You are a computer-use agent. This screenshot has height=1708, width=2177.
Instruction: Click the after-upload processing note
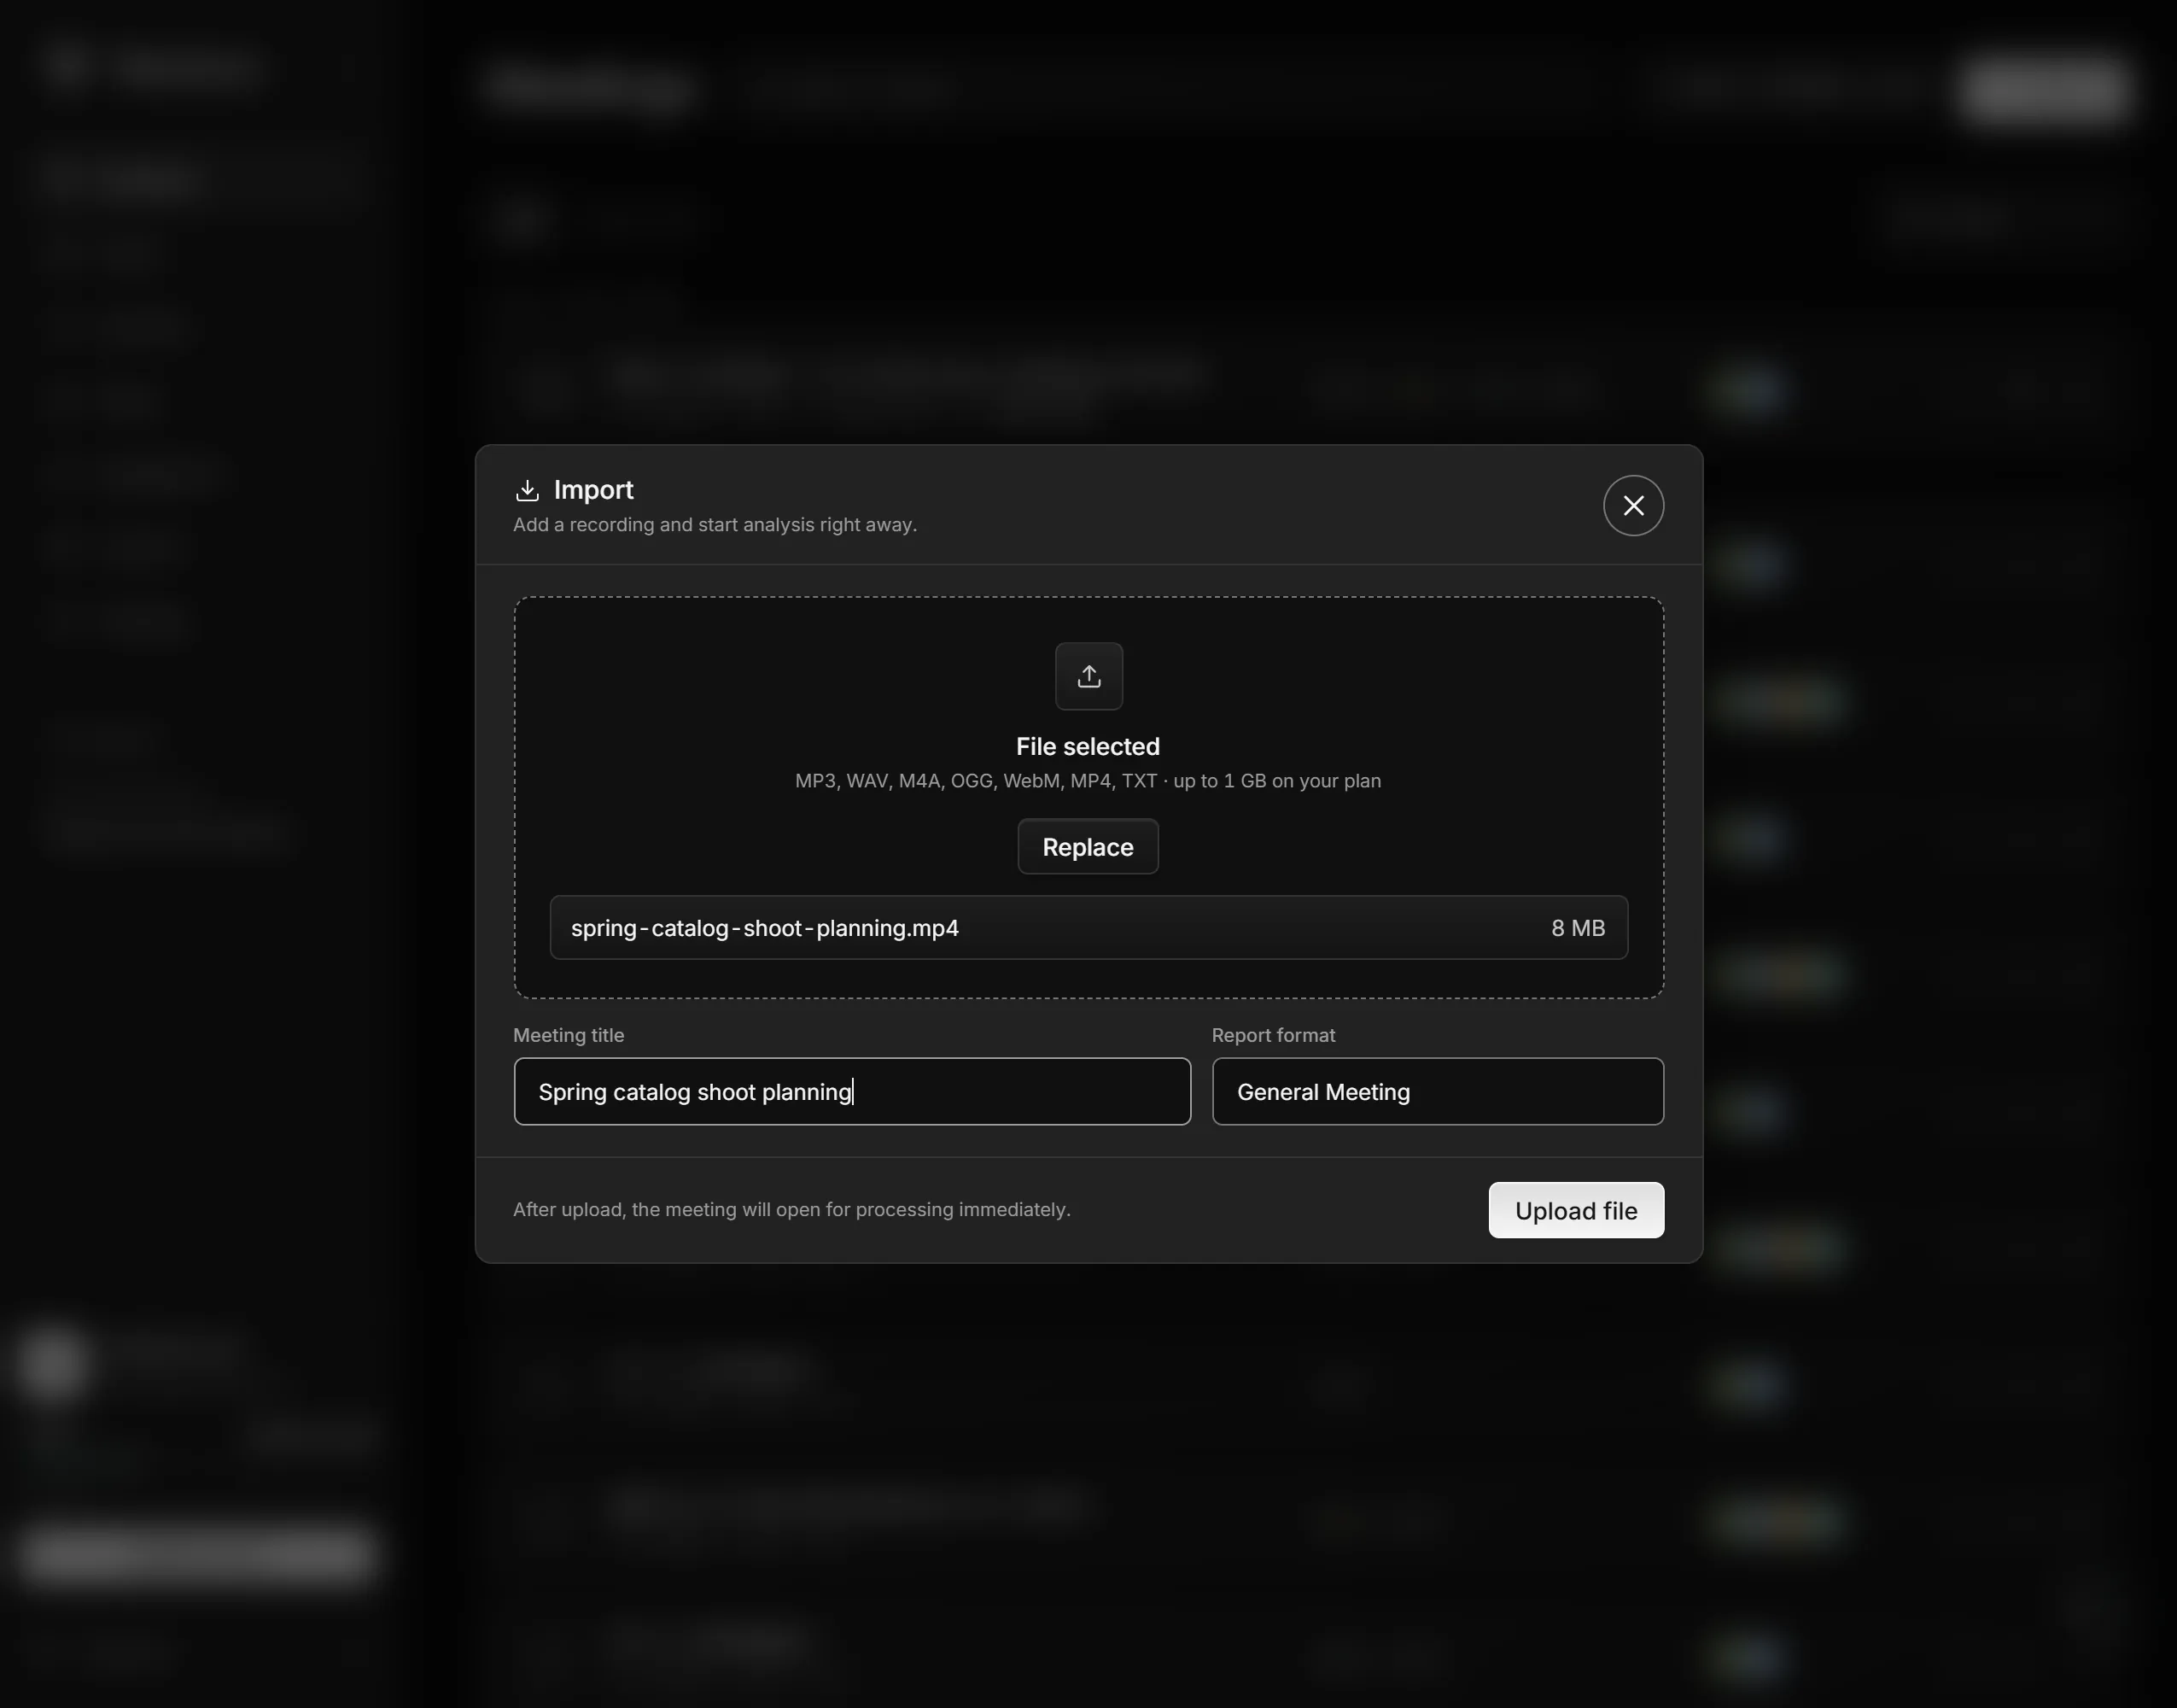[791, 1210]
